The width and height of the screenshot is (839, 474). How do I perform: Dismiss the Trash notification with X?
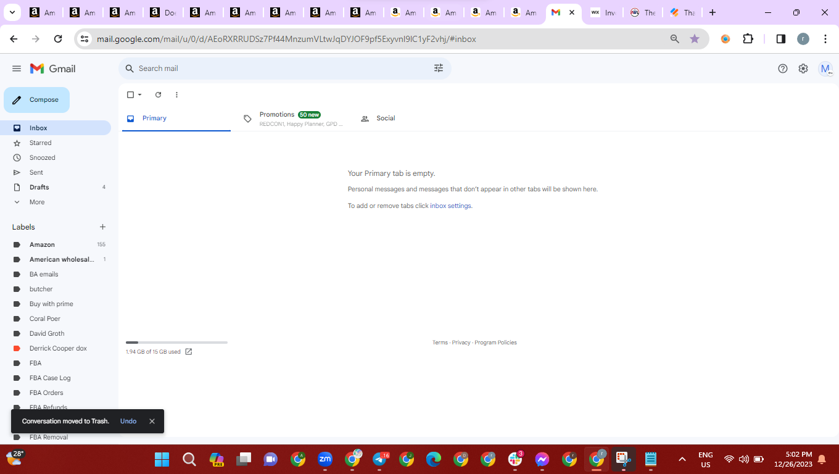[152, 421]
